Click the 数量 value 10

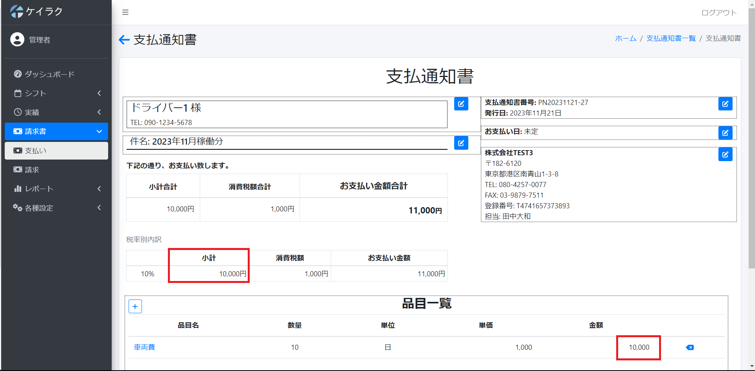[x=295, y=347]
